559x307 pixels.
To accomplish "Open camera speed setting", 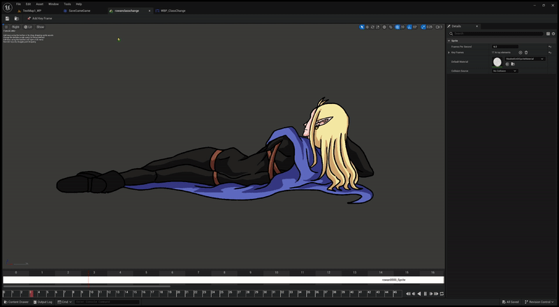I will 439,27.
